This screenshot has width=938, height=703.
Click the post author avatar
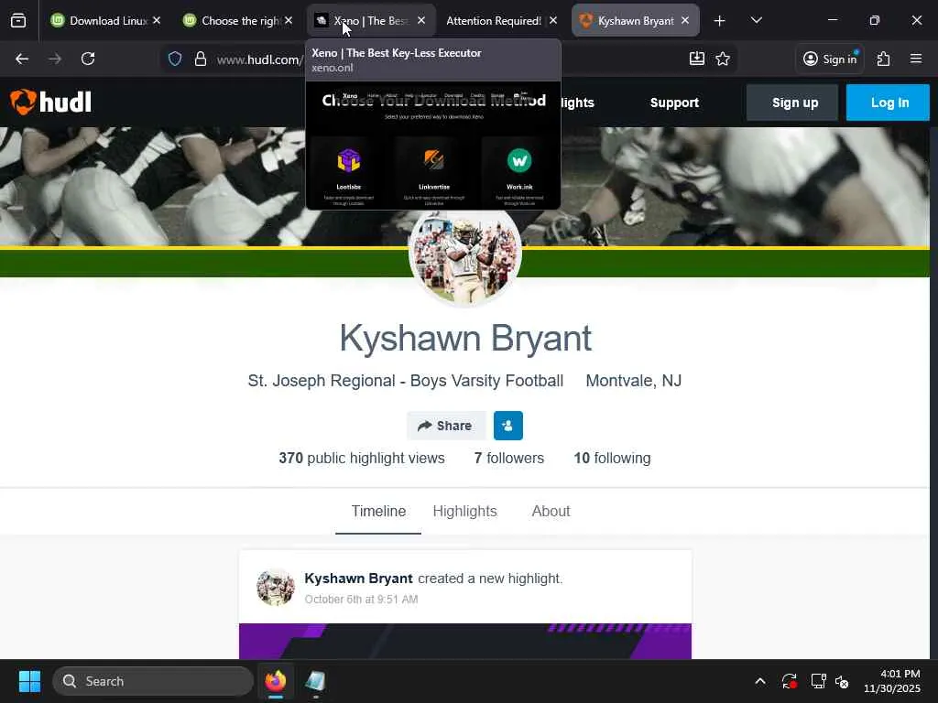[276, 587]
